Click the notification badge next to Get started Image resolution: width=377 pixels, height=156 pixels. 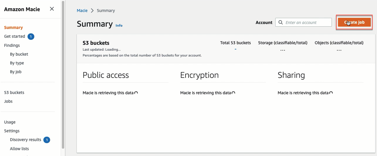(x=31, y=37)
